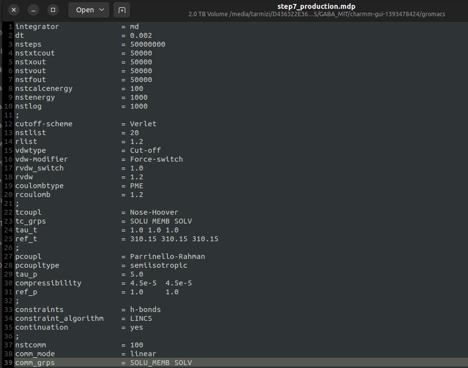This screenshot has width=468, height=368.
Task: Click the Nose-Hoover thermostat value
Action: [x=154, y=212]
